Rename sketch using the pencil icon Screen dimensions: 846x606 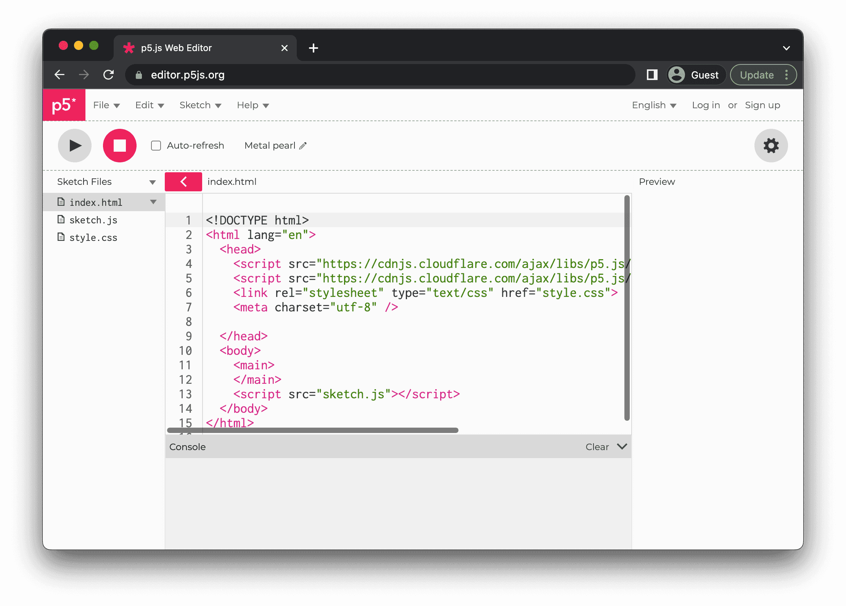point(302,146)
